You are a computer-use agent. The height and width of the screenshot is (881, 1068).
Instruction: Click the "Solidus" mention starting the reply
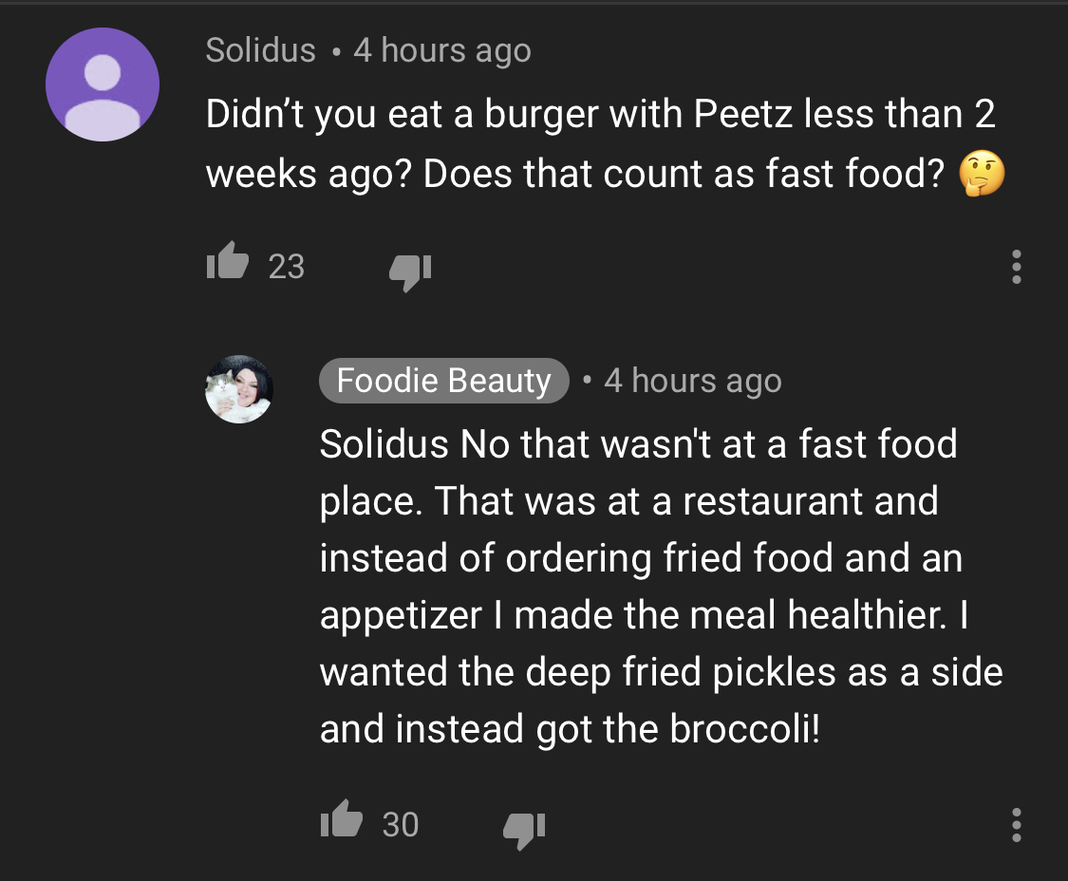384,444
